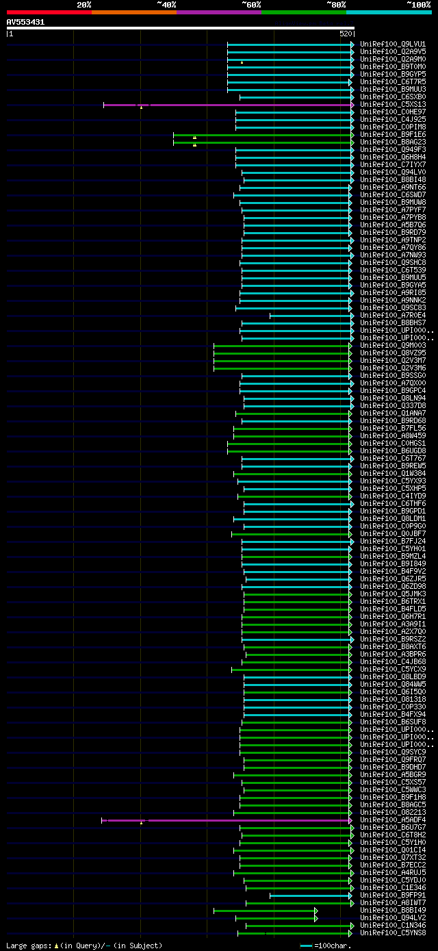Click the yellow gap marker on B9F1E6 row
The width and height of the screenshot is (438, 951).
pos(194,137)
